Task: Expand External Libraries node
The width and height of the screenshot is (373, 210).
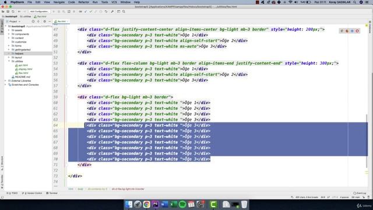Action: (x=6, y=80)
